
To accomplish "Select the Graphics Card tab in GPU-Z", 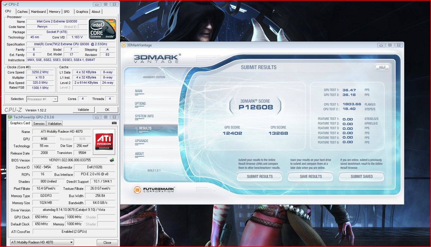I will pos(20,123).
